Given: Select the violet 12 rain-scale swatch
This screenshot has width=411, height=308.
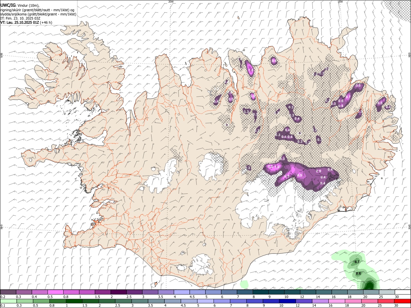Looking at the screenshot, I should [304, 301].
